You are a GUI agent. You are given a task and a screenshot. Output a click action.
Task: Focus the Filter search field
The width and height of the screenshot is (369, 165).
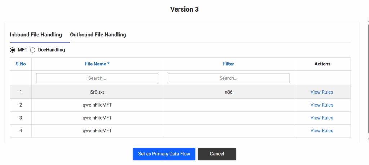[228, 78]
